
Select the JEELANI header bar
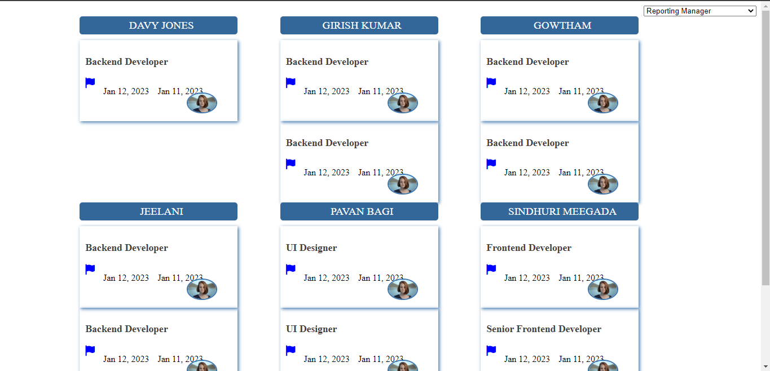(x=159, y=211)
